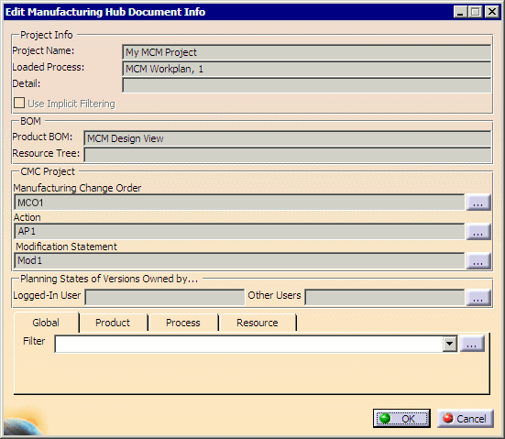
Task: Click ellipsis button next to Filter combo
Action: tap(472, 344)
